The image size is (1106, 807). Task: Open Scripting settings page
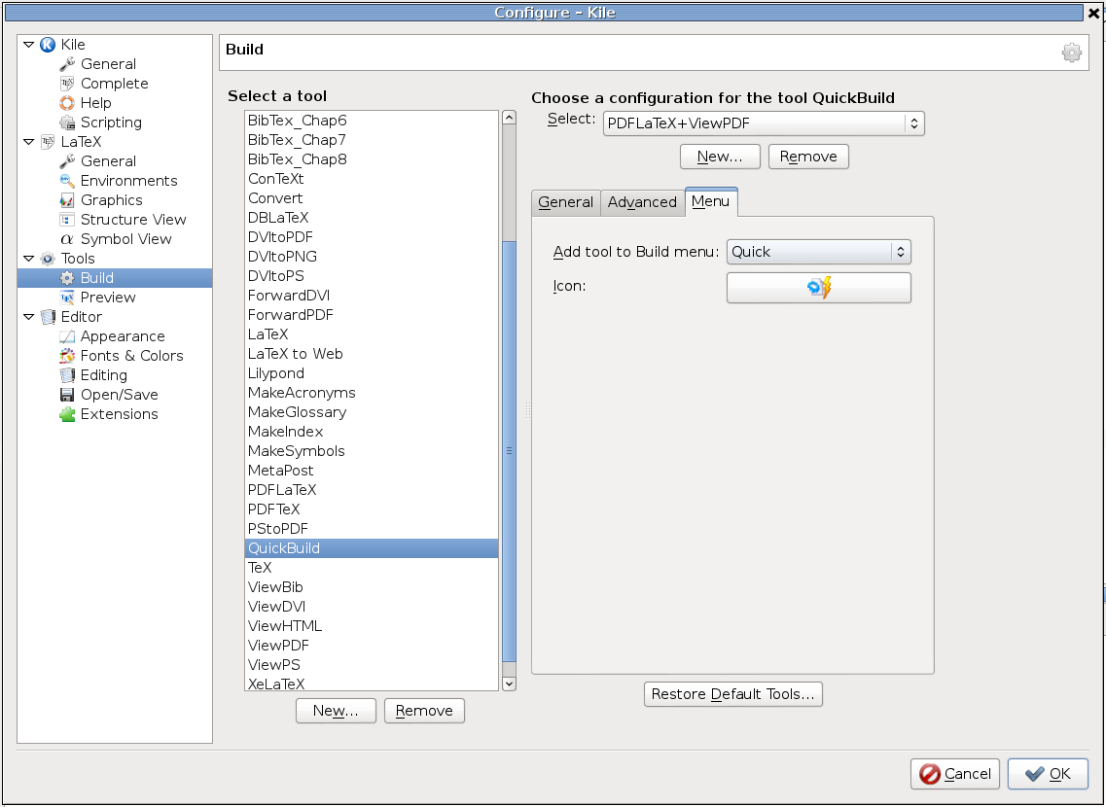[x=111, y=123]
